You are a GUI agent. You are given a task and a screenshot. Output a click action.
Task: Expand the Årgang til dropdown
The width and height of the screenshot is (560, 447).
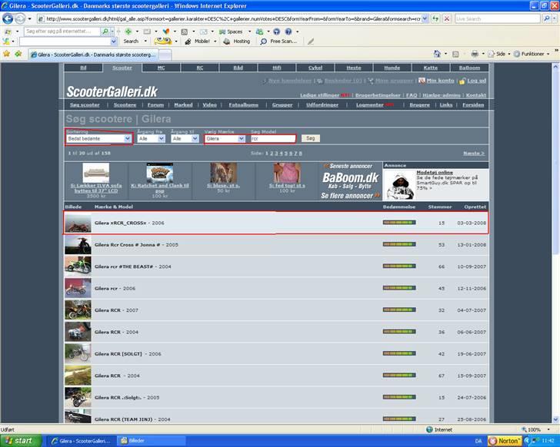pyautogui.click(x=185, y=138)
